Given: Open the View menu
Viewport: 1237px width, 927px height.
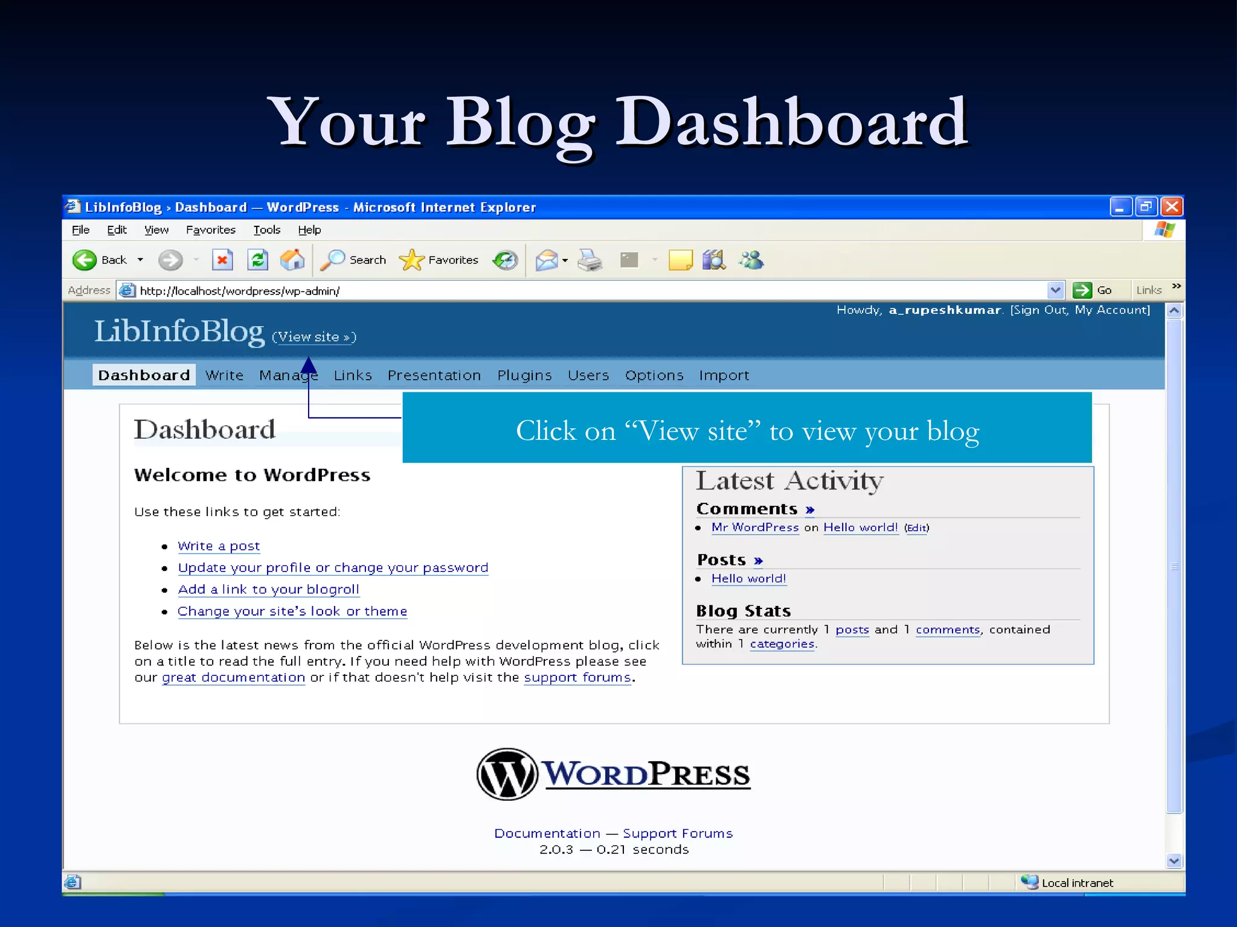Looking at the screenshot, I should (156, 230).
